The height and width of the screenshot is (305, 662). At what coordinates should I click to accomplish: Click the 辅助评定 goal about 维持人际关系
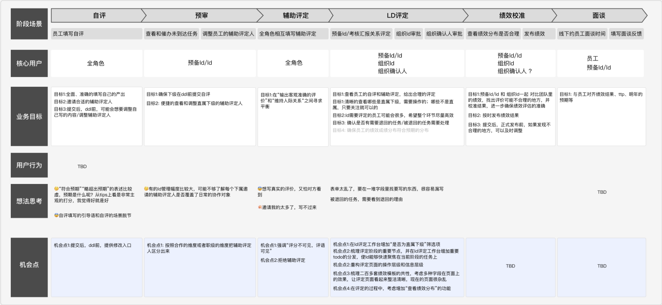[292, 100]
